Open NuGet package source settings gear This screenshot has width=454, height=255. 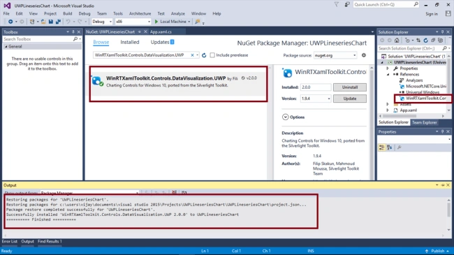tap(364, 55)
